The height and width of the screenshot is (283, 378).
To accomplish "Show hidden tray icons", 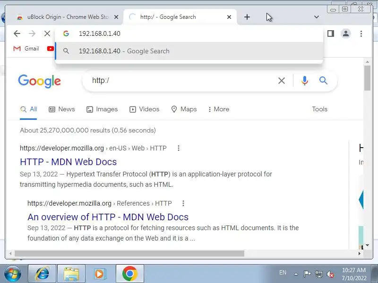I will pos(296,274).
